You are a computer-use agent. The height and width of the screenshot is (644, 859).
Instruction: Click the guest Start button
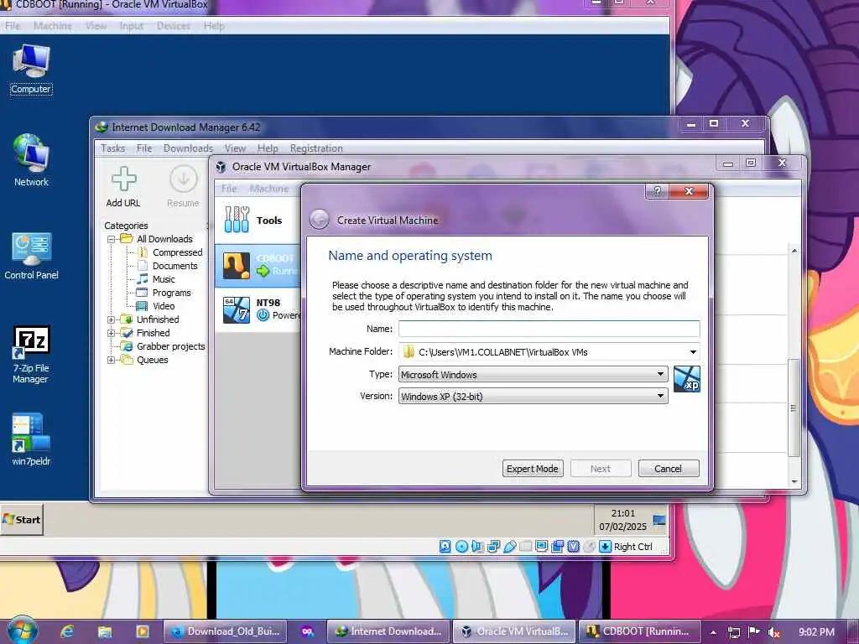(x=22, y=520)
